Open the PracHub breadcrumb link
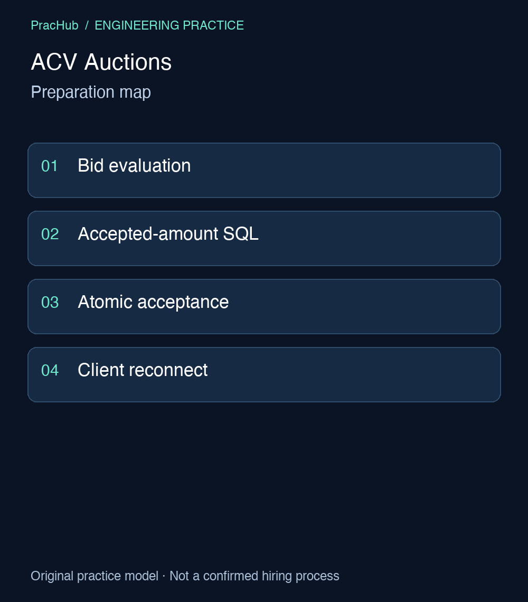This screenshot has width=528, height=602. [x=54, y=25]
